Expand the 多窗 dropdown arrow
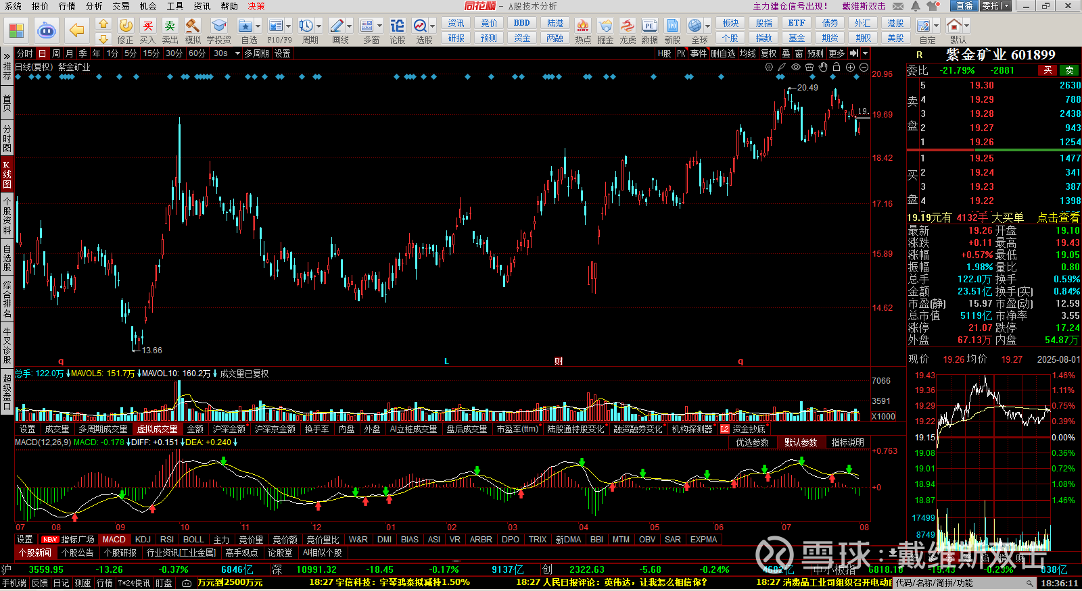 380,26
